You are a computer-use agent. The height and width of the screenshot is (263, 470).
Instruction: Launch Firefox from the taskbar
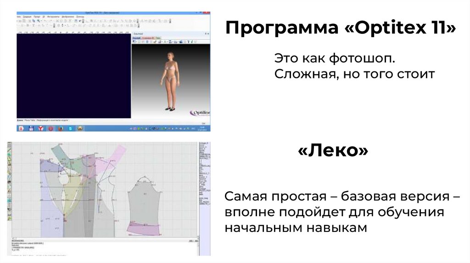point(61,128)
